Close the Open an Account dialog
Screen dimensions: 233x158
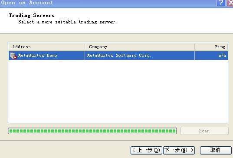click(x=230, y=3)
